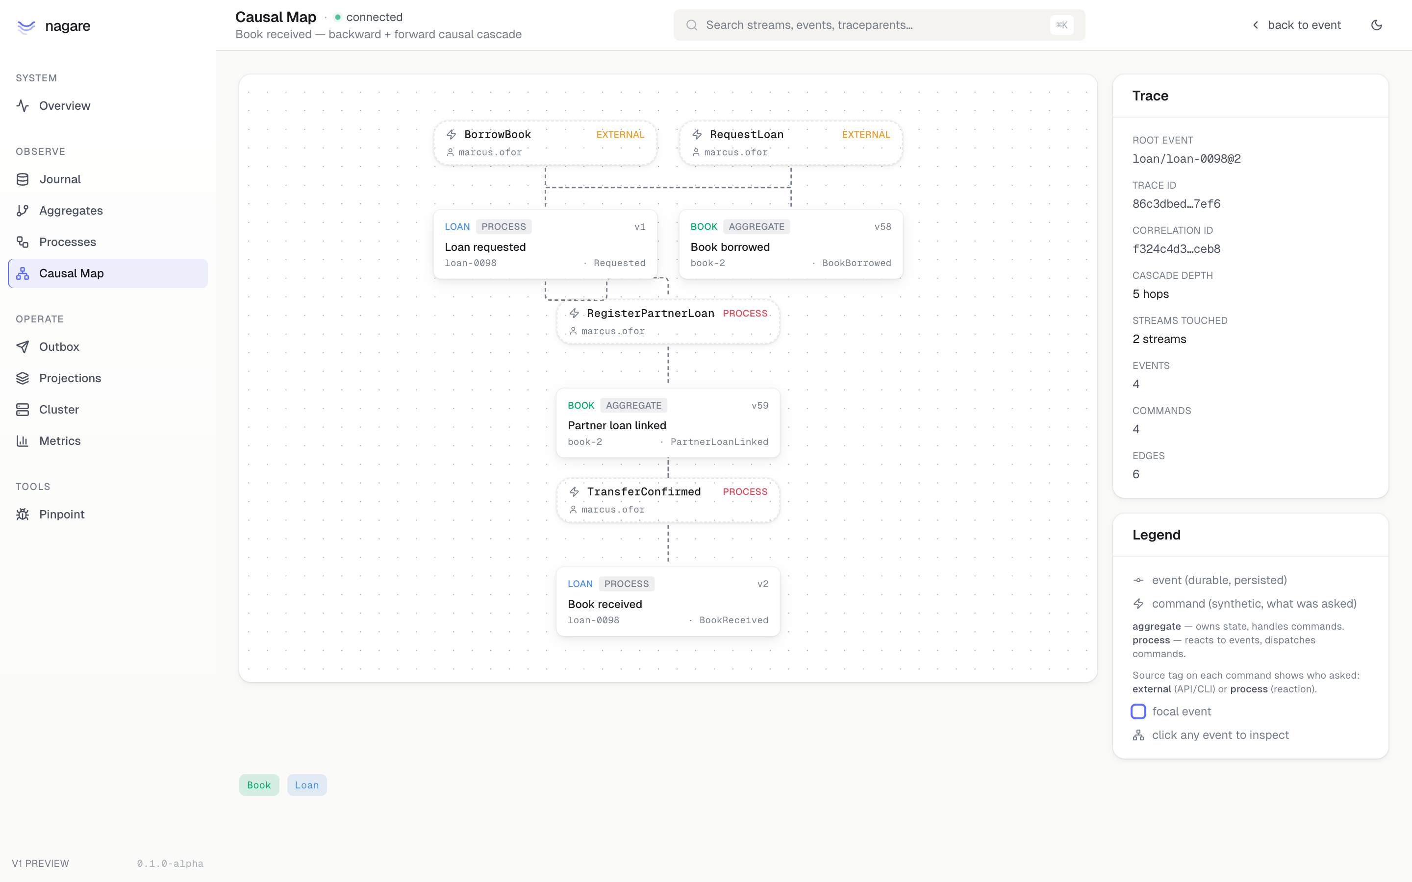Click lightning icon on TransferConfirmed command
The height and width of the screenshot is (882, 1412).
coord(574,492)
